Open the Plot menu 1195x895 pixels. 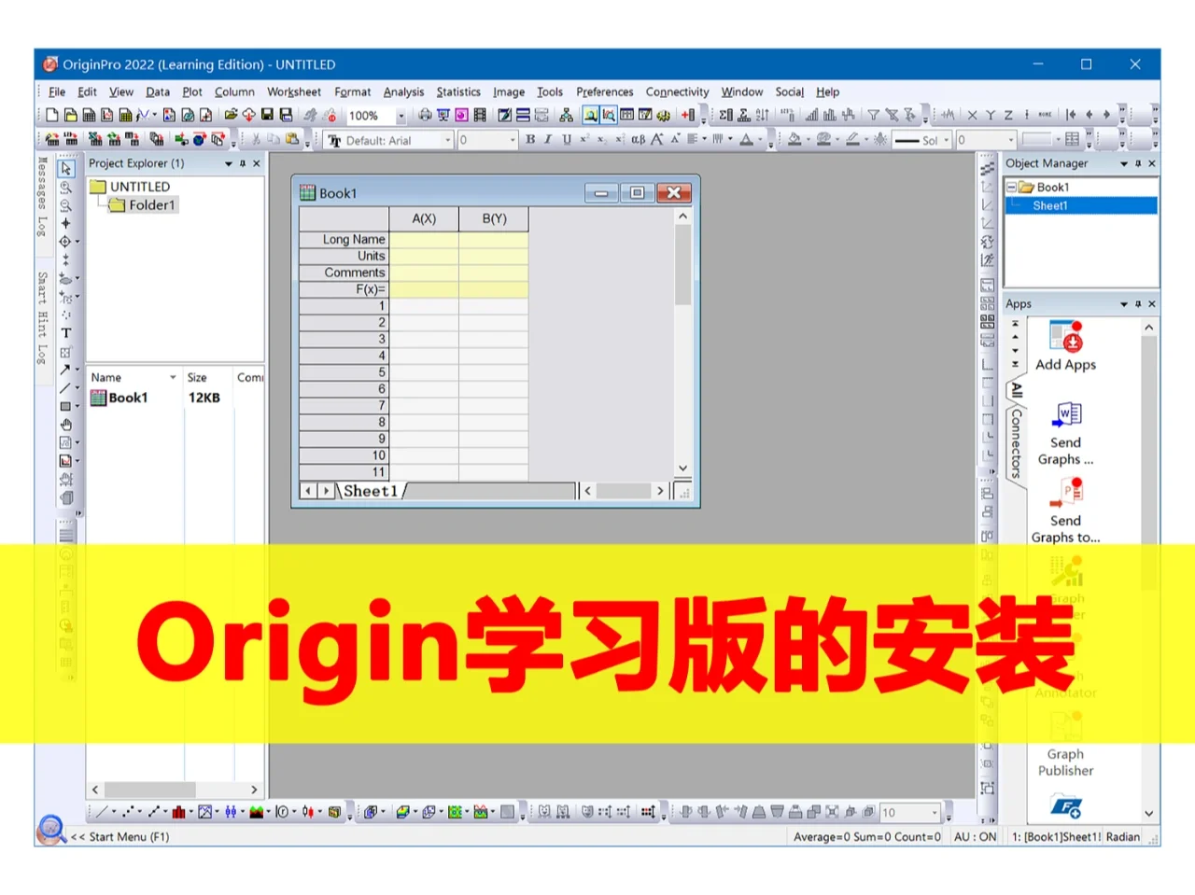pyautogui.click(x=192, y=91)
